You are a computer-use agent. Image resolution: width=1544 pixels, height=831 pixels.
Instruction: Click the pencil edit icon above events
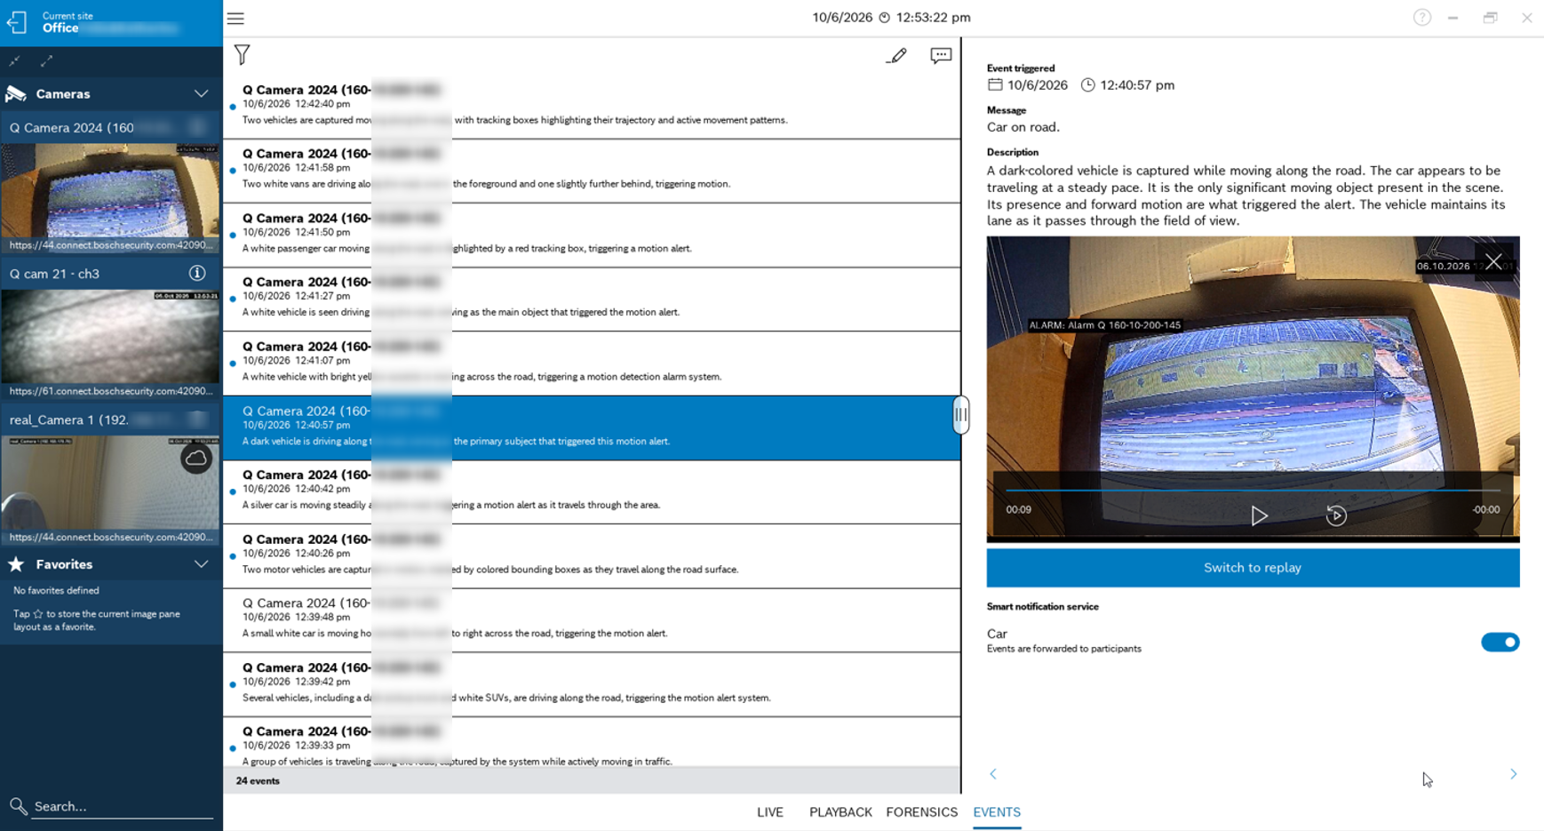(x=896, y=56)
